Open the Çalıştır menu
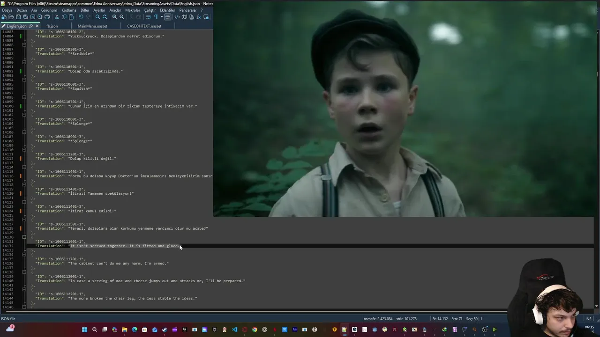 150,10
